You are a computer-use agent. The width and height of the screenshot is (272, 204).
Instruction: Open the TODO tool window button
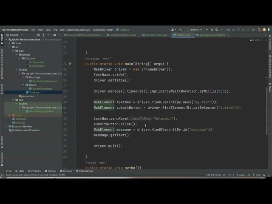(20, 171)
